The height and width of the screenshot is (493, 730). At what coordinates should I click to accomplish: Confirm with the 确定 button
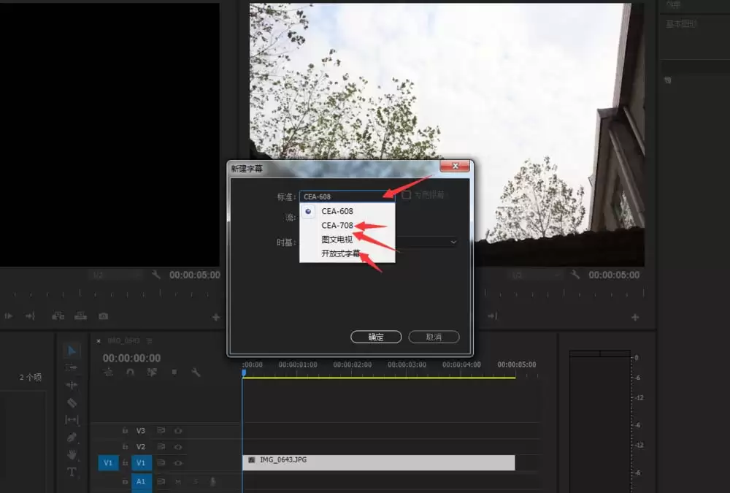click(376, 337)
